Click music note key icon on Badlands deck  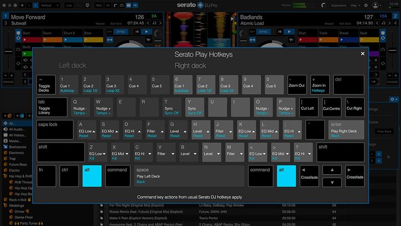point(384,23)
